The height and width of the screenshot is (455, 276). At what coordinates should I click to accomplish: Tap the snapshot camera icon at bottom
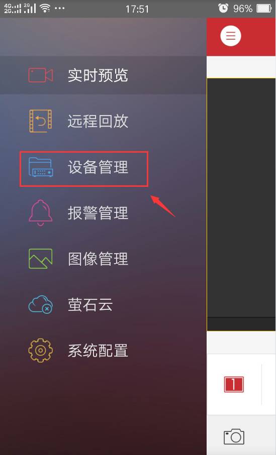click(x=234, y=436)
